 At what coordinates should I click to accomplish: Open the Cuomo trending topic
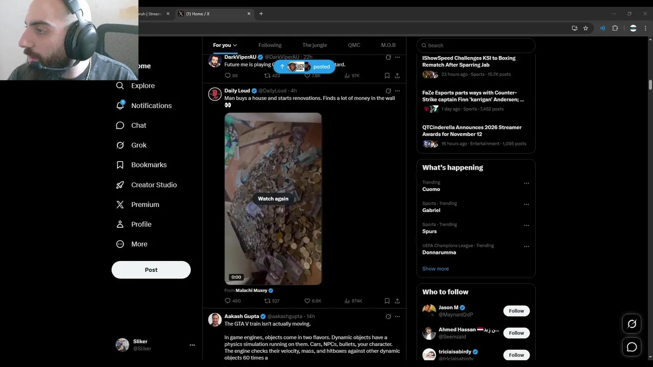tap(431, 189)
